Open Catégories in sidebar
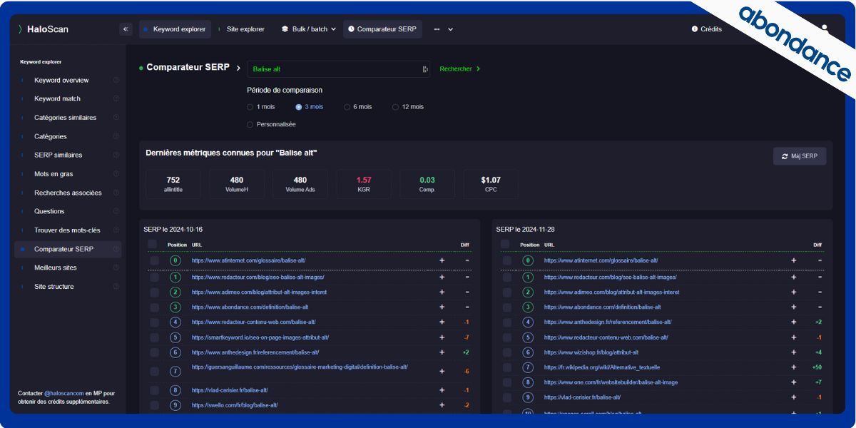Screen dimensions: 856x428 click(51, 136)
